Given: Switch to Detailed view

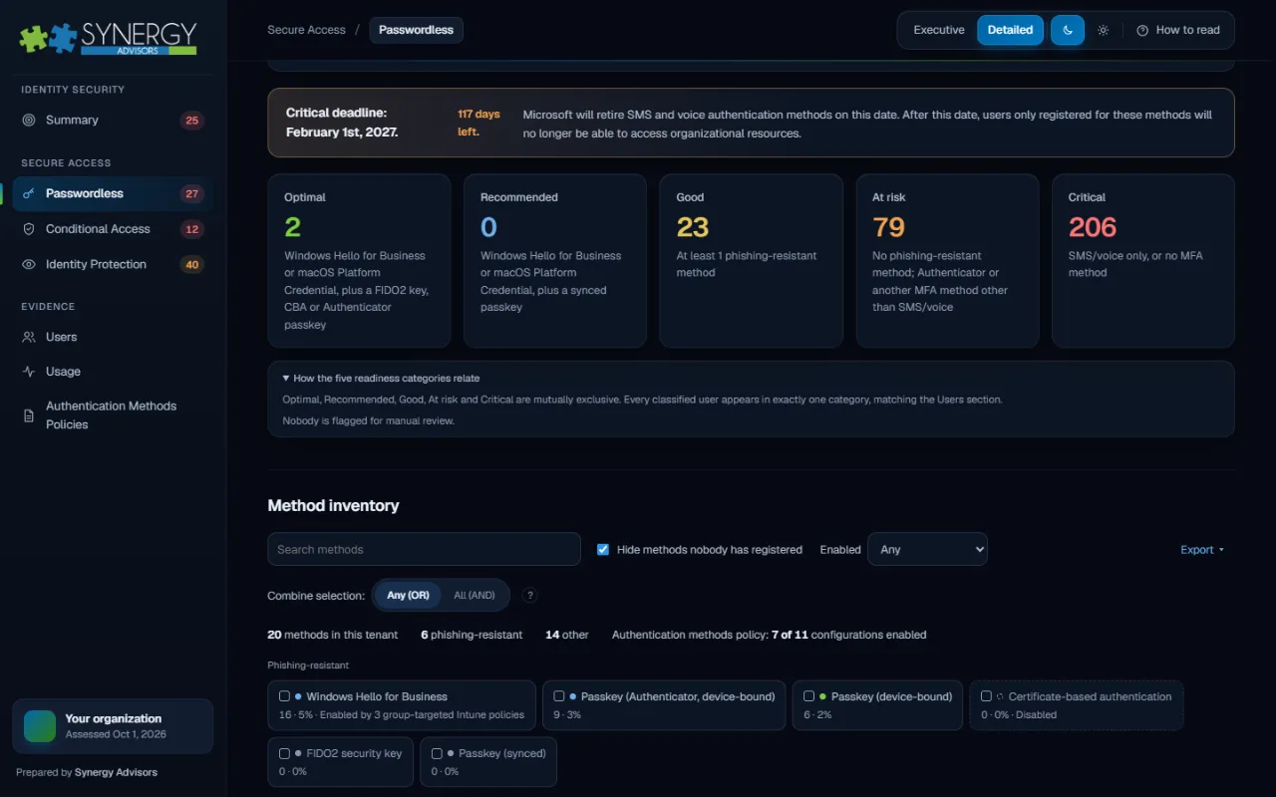Looking at the screenshot, I should click(1010, 30).
